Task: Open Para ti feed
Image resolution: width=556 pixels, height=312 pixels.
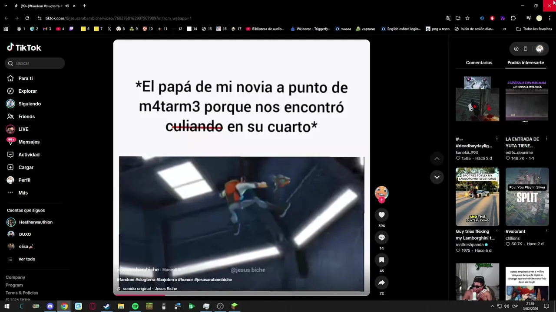Action: 26,78
